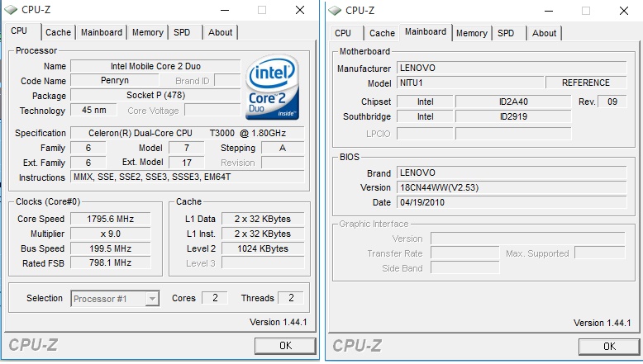
Task: Click the x 9.0 multiplier value
Action: [110, 234]
